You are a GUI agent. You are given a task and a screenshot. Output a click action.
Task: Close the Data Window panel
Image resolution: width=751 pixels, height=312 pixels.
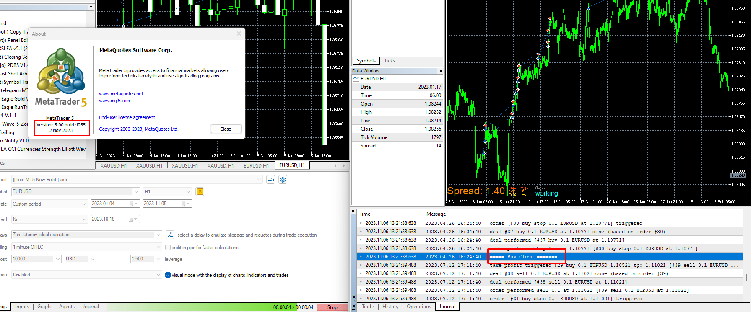click(440, 71)
